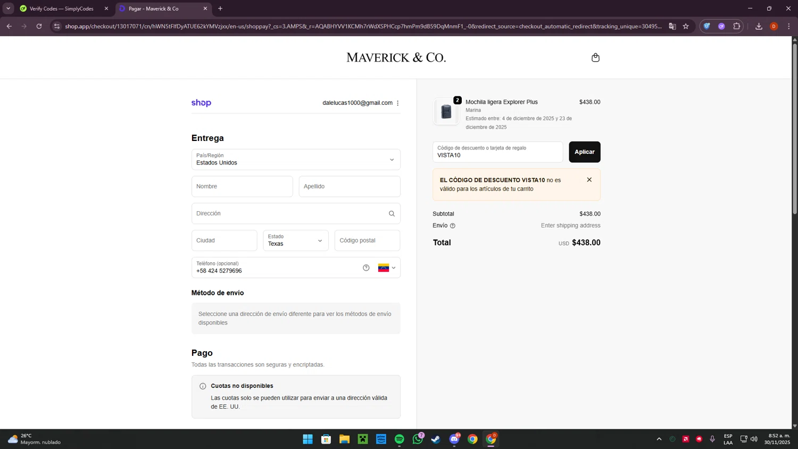Click Mochila ligera Explorer Plus product name
The height and width of the screenshot is (449, 798).
[x=502, y=102]
